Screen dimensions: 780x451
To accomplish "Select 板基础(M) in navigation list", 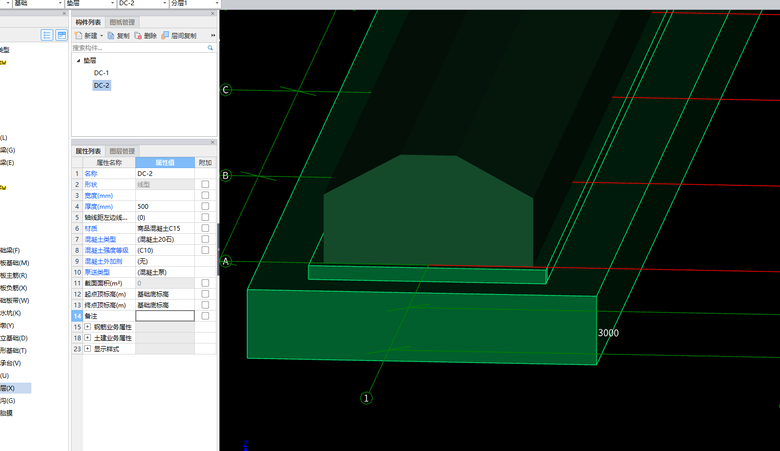I will tap(15, 263).
